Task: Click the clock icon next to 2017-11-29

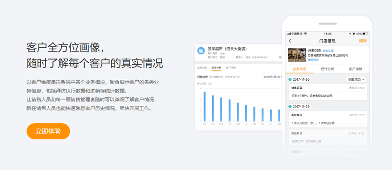Action: 290,106
